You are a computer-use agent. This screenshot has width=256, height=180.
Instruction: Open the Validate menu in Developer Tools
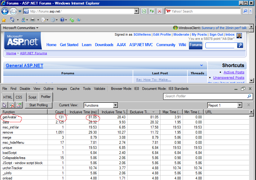(x=99, y=89)
